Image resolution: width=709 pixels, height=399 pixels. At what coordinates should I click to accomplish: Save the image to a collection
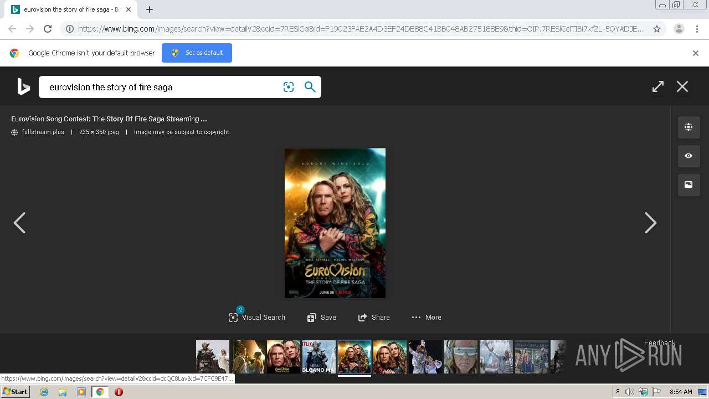(322, 317)
